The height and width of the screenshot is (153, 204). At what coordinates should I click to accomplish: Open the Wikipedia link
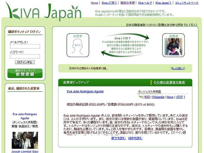[x=158, y=97]
